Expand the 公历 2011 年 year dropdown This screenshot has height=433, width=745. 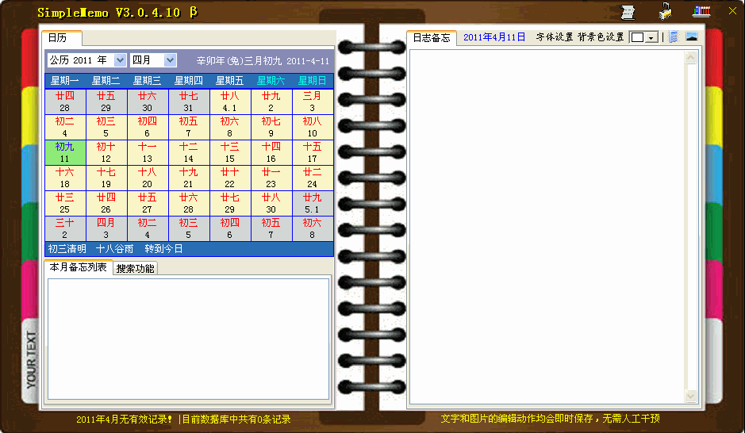click(120, 59)
